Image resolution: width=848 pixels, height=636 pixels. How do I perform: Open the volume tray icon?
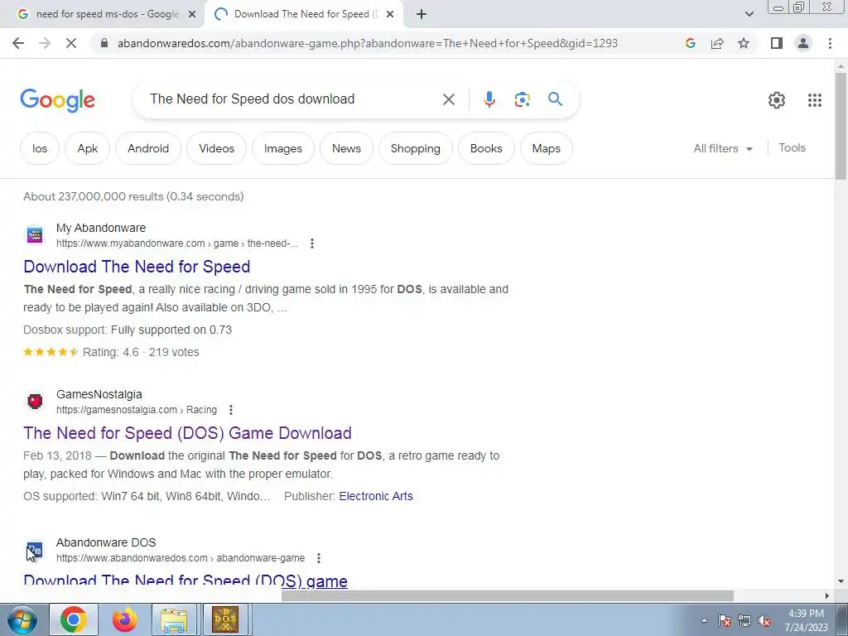click(x=764, y=621)
